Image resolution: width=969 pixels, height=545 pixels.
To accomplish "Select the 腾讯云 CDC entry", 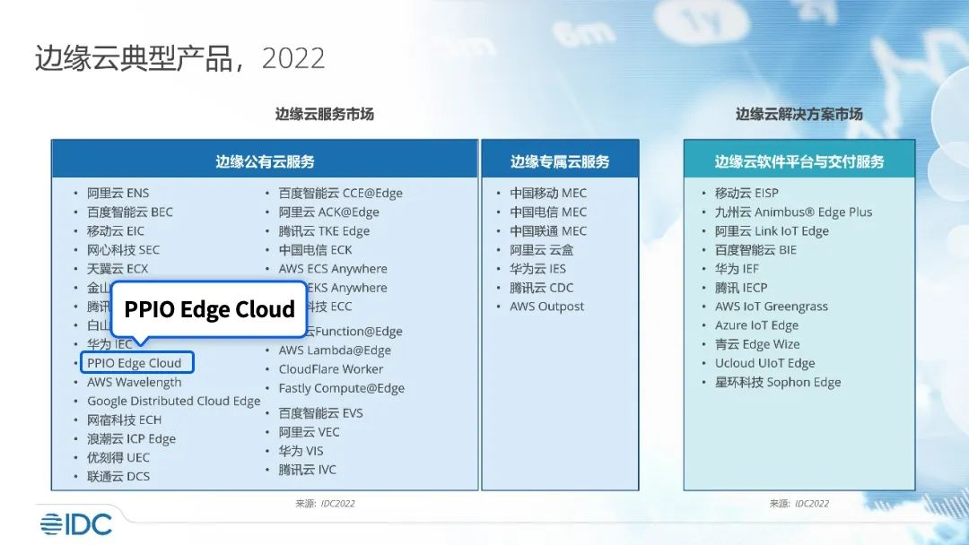I will coord(541,289).
